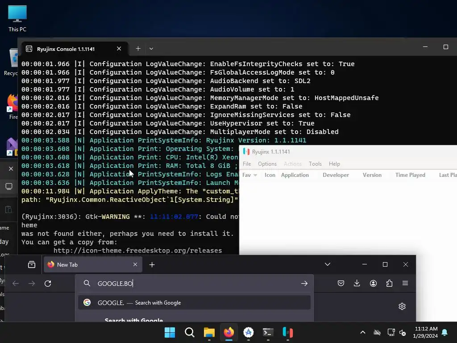The width and height of the screenshot is (457, 343).
Task: Sort by Developer column header
Action: coord(336,175)
